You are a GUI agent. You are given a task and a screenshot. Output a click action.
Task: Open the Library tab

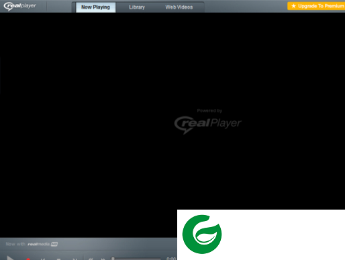(x=137, y=7)
